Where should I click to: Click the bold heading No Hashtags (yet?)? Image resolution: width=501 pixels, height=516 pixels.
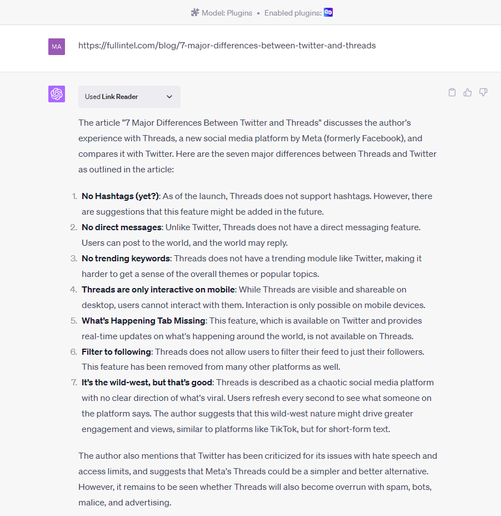point(121,196)
